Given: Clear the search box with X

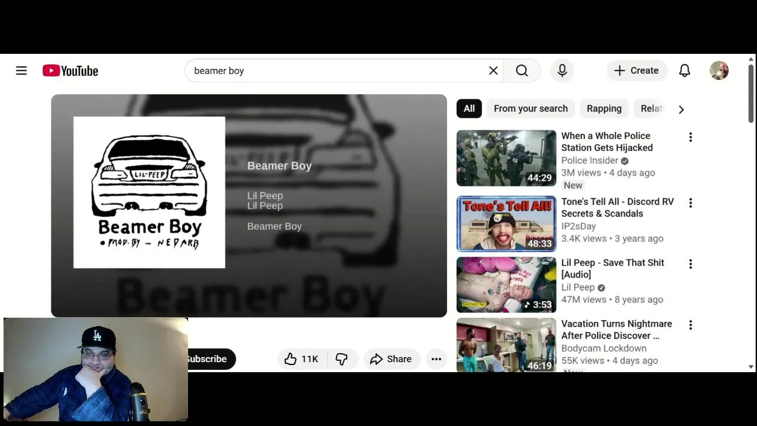Looking at the screenshot, I should coord(493,70).
